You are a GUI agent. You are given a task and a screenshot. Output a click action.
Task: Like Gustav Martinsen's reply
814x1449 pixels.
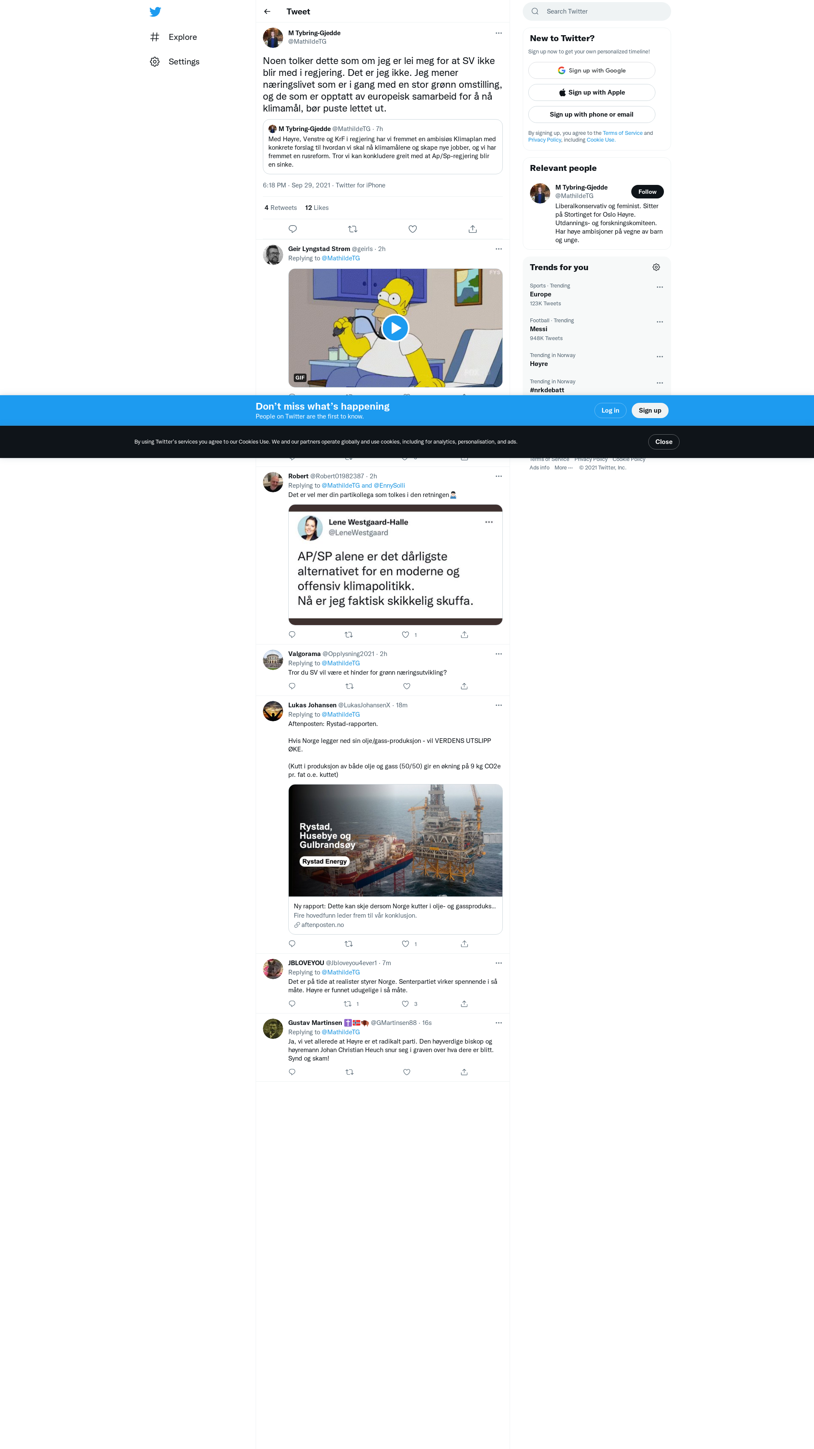point(407,1072)
